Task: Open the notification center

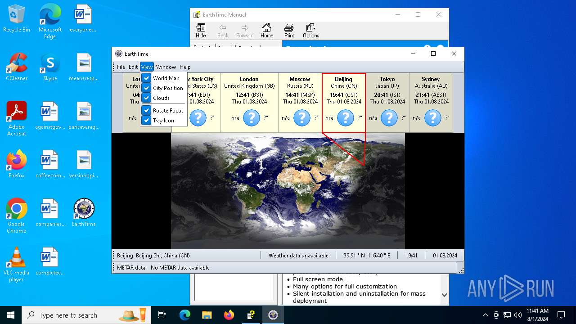Action: click(561, 315)
